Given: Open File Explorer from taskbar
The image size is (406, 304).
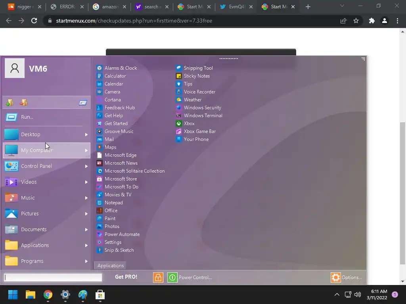Looking at the screenshot, I should (30, 294).
